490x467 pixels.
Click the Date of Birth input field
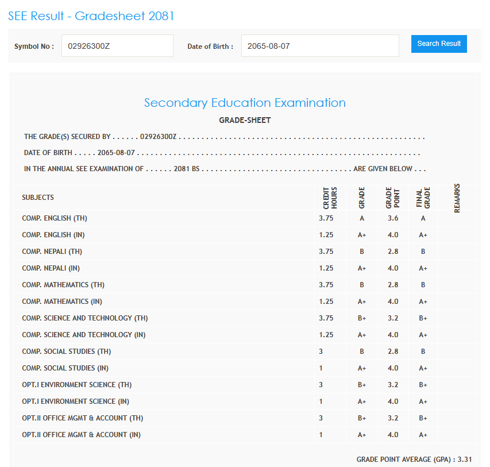(x=319, y=46)
